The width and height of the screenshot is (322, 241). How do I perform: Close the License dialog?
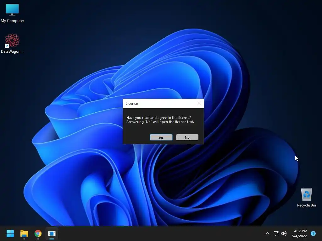(x=199, y=103)
